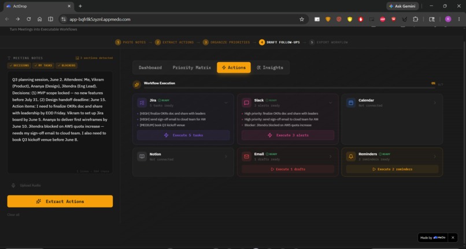Open the browser extensions puzzle icon
The image size is (466, 249).
click(415, 19)
